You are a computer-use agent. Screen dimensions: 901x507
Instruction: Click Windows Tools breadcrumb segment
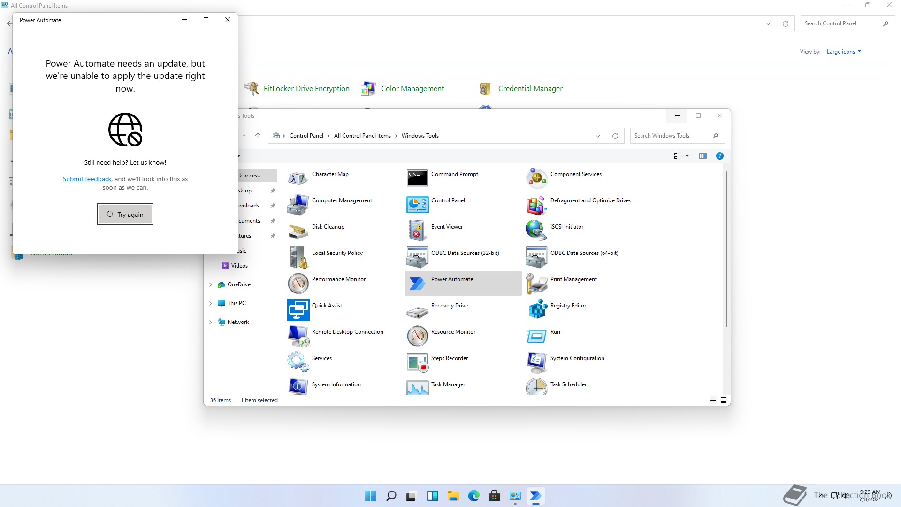pyautogui.click(x=420, y=136)
